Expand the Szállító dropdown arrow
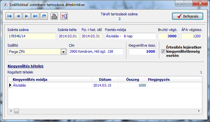 tap(63, 52)
